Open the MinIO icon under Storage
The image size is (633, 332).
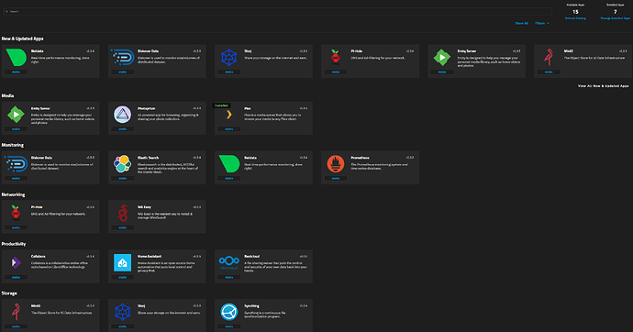(16, 312)
